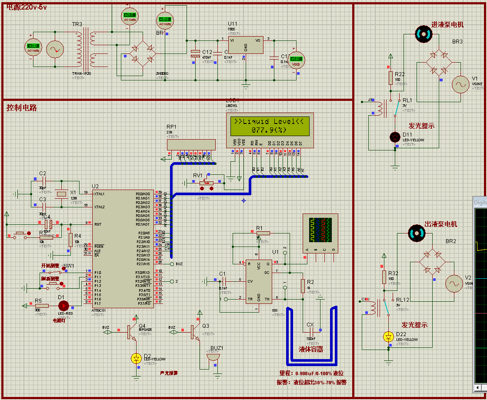
Task: Click RV1 left red adjust button
Action: [202, 189]
